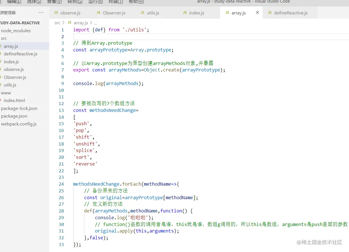Click JS icon on utils.js tab
349x252 pixels.
pyautogui.click(x=143, y=13)
